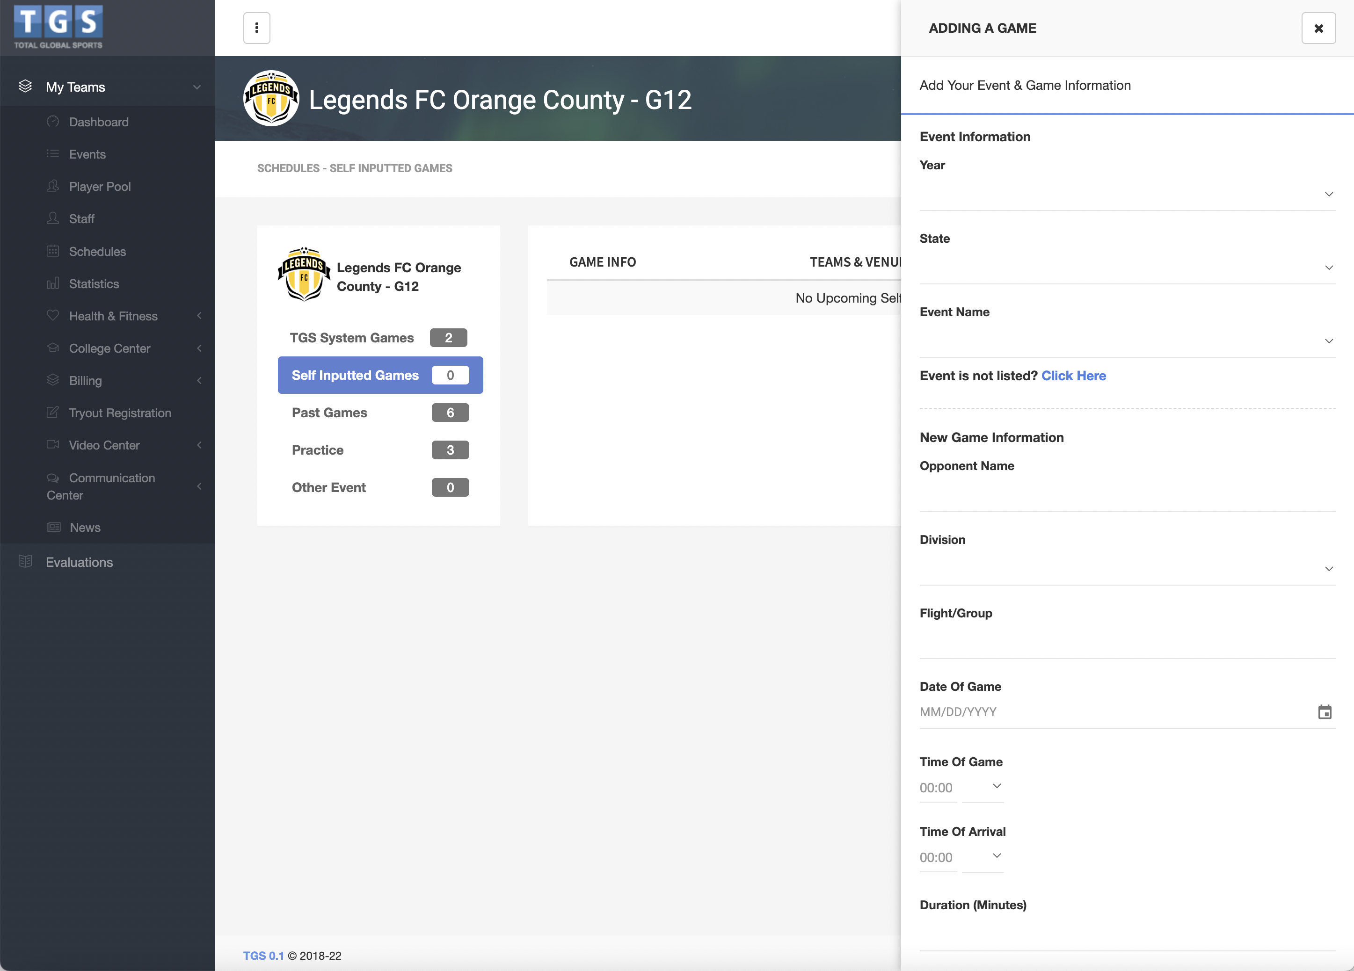Click the Past Games count badge 6

point(450,413)
